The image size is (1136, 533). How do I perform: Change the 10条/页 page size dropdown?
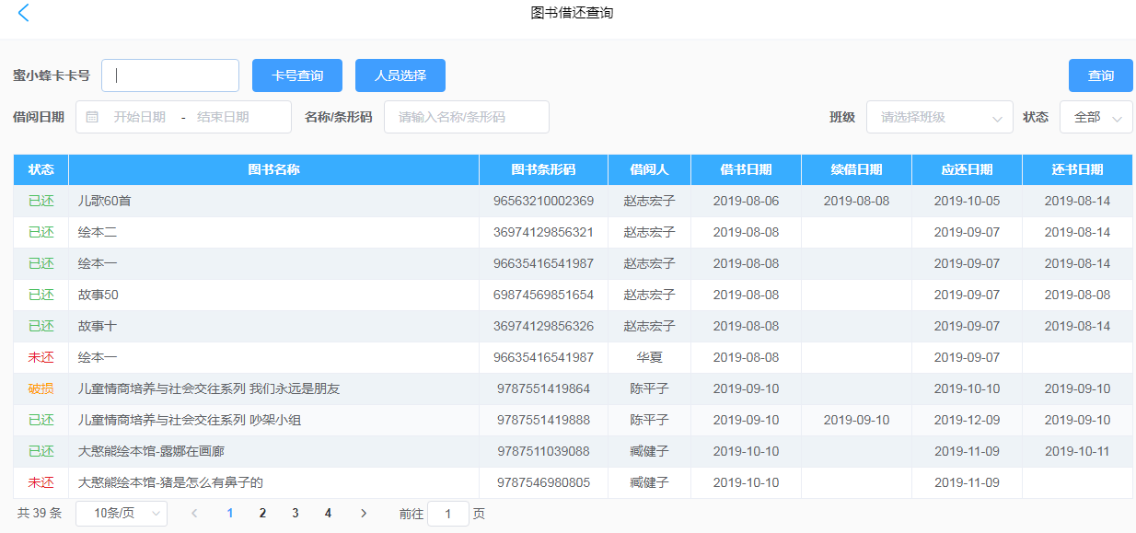click(122, 514)
